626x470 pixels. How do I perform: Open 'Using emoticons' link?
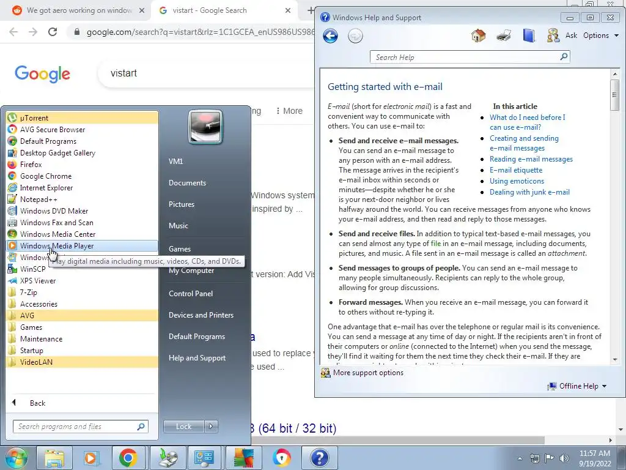pyautogui.click(x=517, y=181)
